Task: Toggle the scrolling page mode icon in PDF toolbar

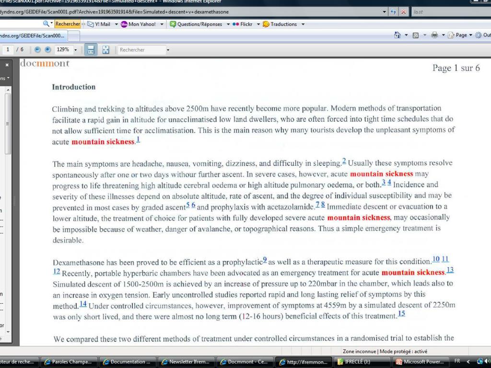Action: point(91,49)
